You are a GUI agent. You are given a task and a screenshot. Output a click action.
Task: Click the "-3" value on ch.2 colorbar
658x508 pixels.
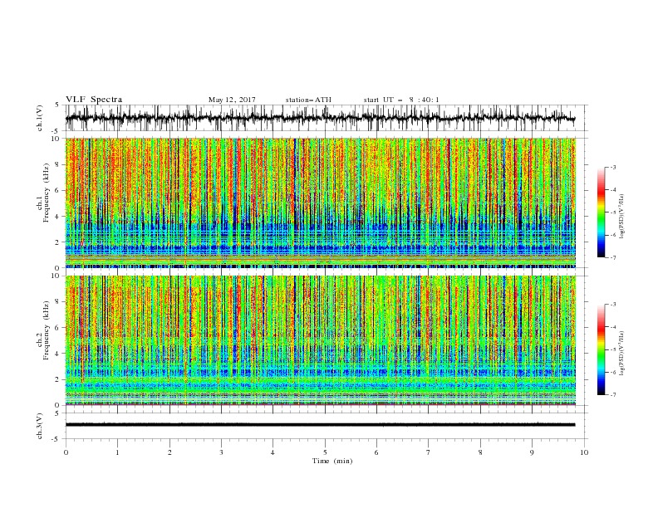pos(612,305)
